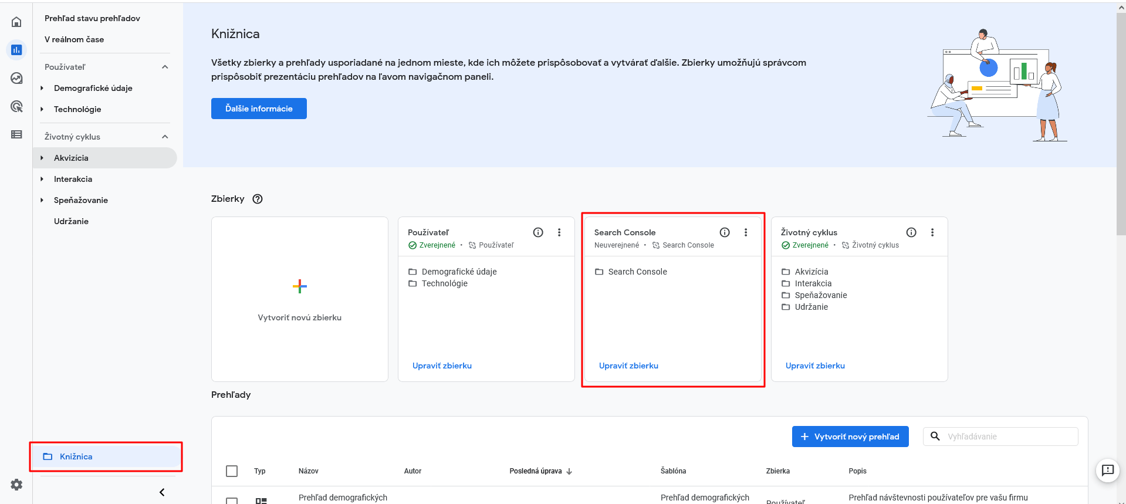
Task: Collapse the Životný cyklus section in sidebar
Action: [x=165, y=137]
